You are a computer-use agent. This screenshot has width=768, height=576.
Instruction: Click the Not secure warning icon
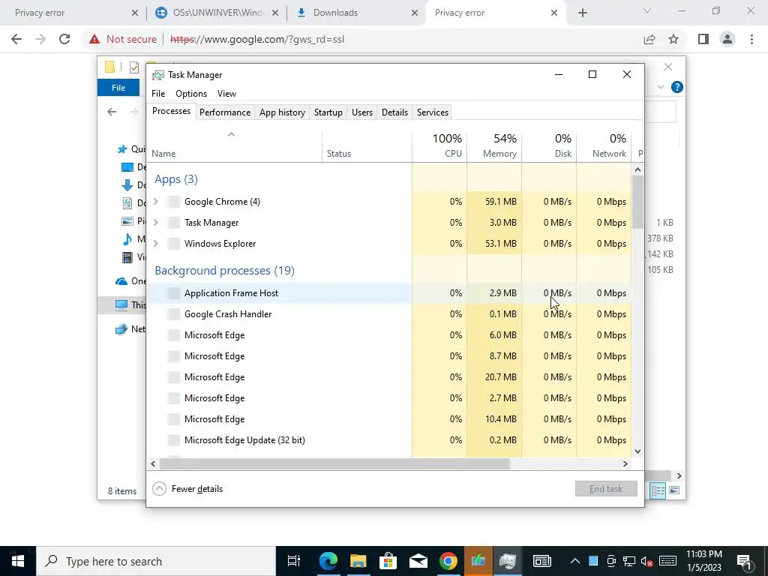pos(94,39)
